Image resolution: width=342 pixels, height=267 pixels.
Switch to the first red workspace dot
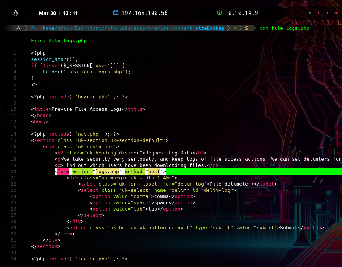(x=319, y=13)
